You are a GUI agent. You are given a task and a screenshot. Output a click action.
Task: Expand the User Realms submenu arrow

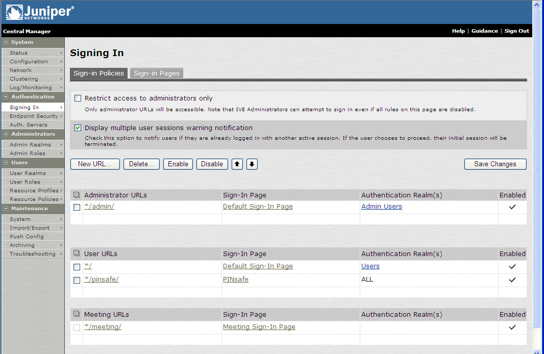tap(61, 173)
